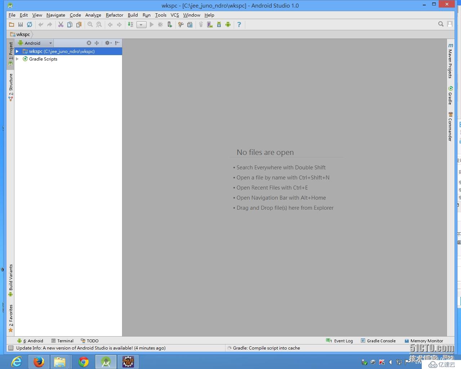Click the Make Project icon

(130, 25)
